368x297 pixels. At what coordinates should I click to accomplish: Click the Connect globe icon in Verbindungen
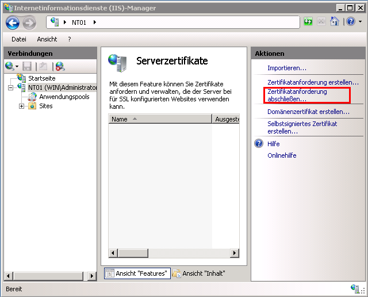click(x=10, y=66)
